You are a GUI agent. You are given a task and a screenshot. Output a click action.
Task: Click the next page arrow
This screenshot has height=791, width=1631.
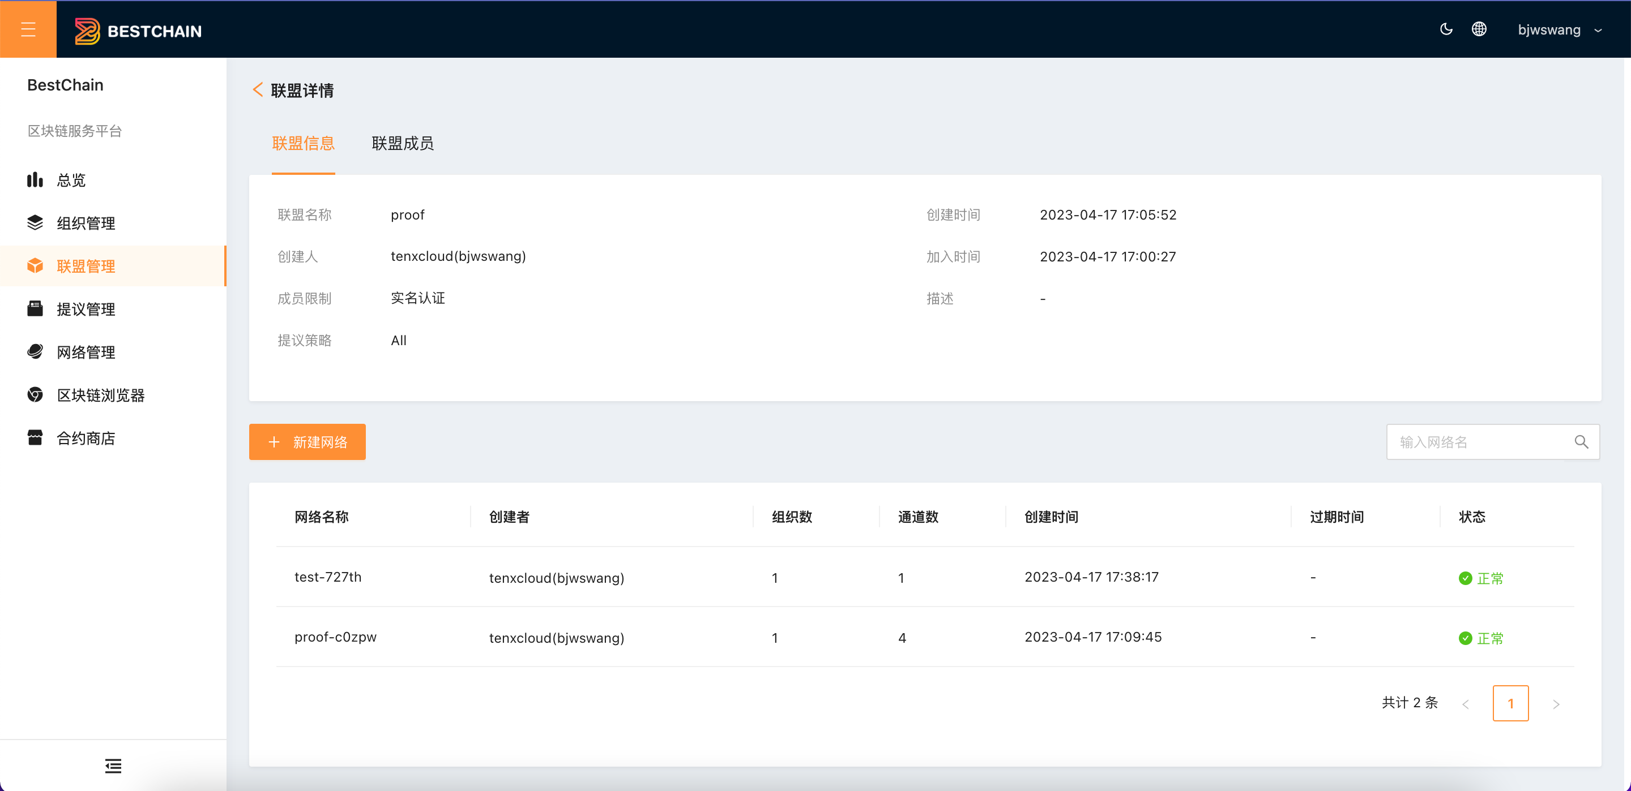[x=1556, y=704]
